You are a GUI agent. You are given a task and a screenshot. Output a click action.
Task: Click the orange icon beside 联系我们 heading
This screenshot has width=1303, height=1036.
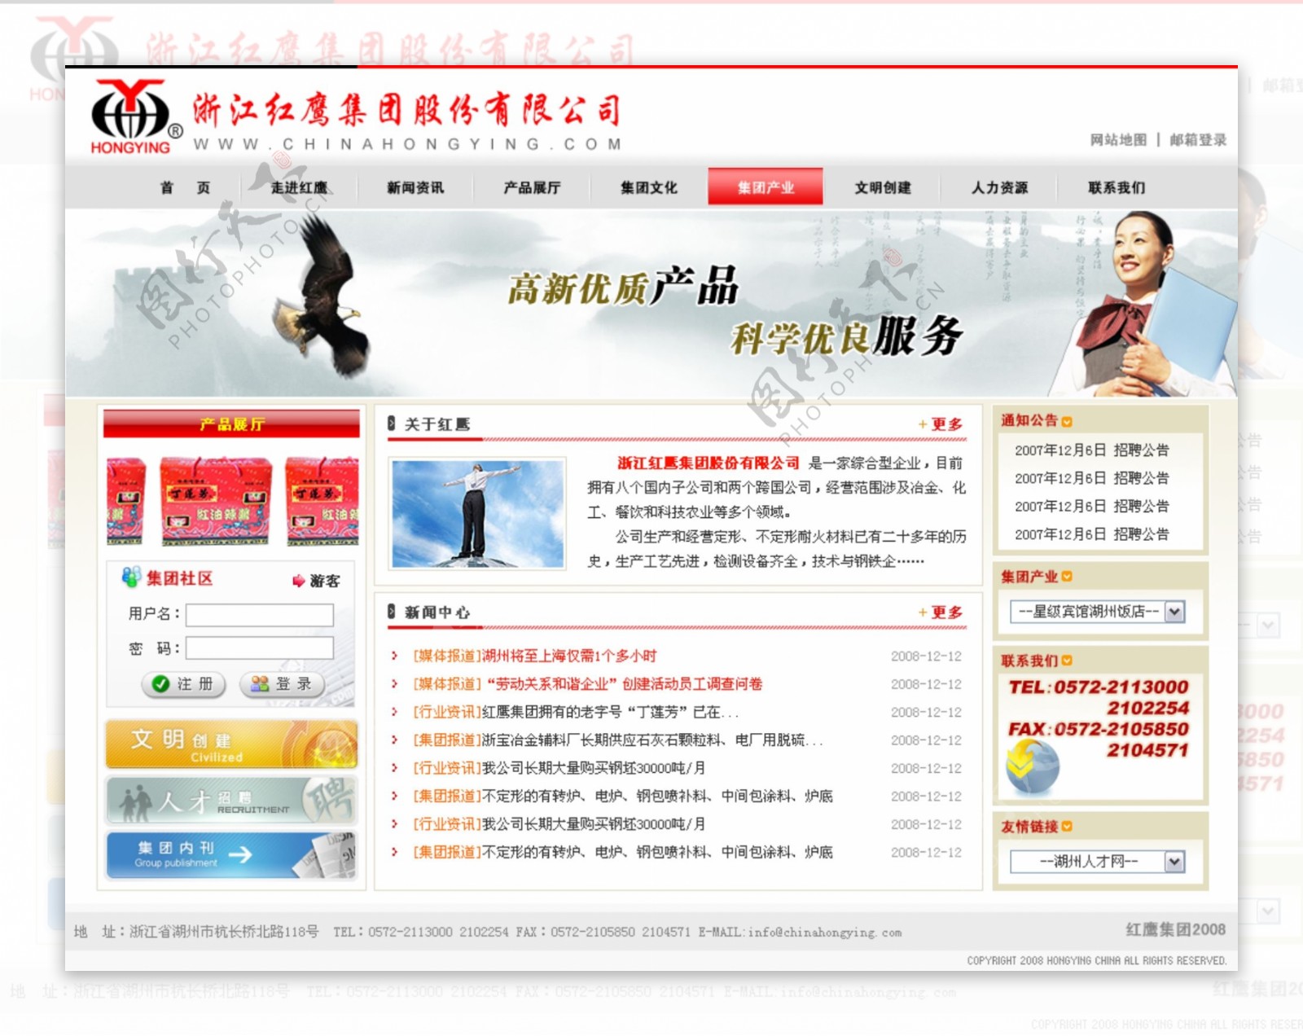click(1067, 661)
